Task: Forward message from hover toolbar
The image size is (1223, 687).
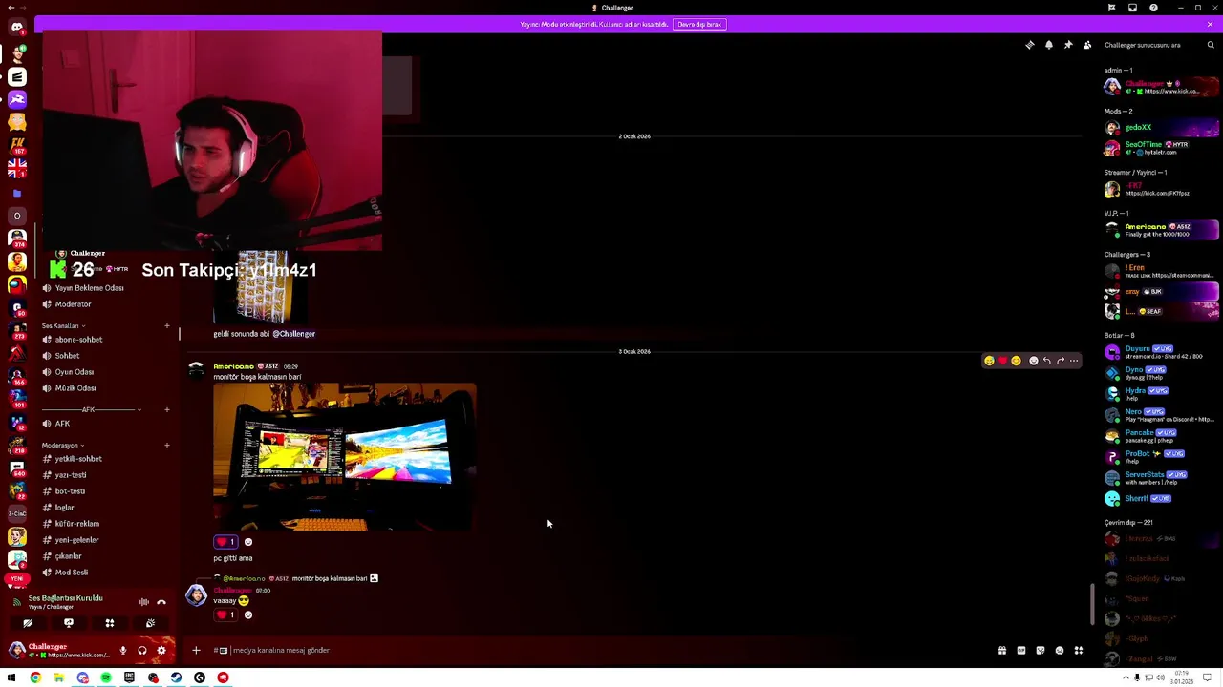Action: 1061,361
